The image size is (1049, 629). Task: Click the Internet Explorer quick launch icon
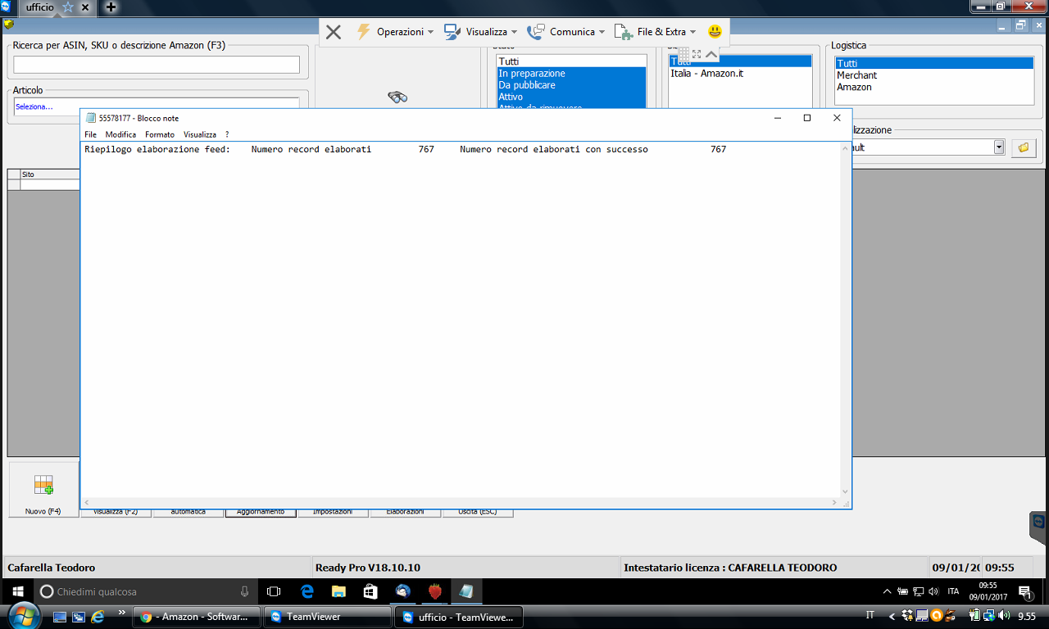[98, 616]
